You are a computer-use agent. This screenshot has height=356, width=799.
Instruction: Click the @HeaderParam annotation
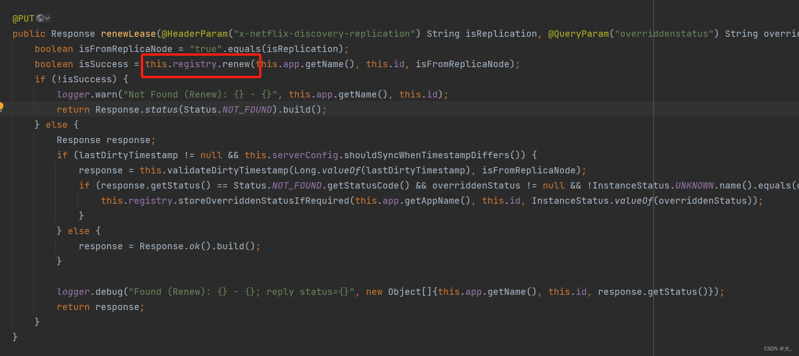(195, 34)
